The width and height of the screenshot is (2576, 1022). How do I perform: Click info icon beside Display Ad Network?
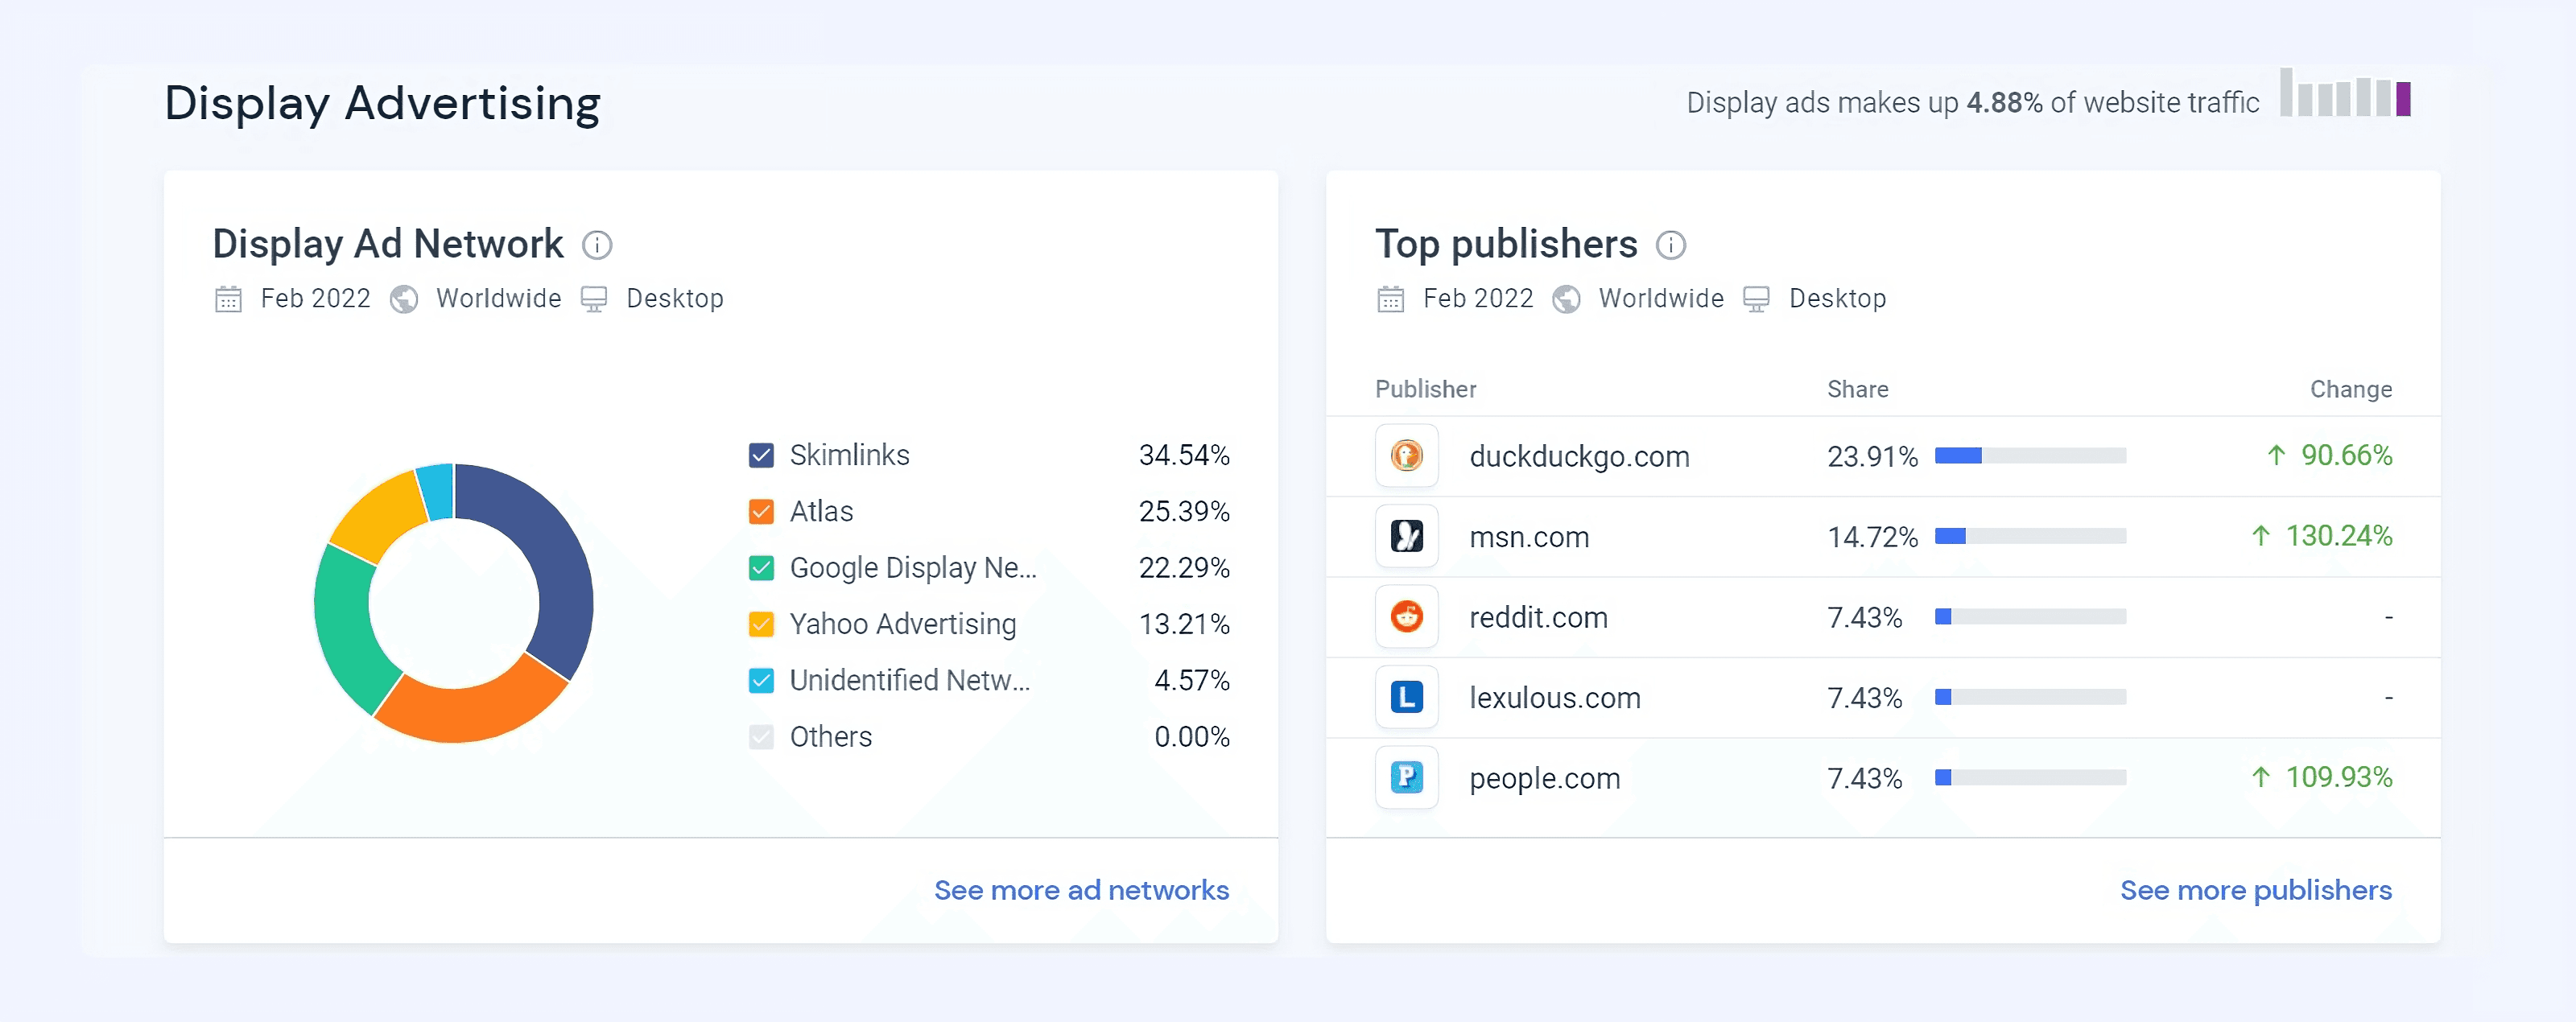point(597,245)
